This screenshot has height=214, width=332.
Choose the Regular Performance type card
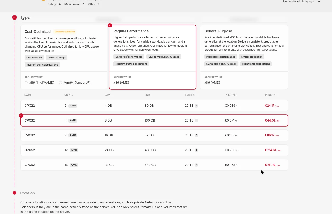(153, 57)
